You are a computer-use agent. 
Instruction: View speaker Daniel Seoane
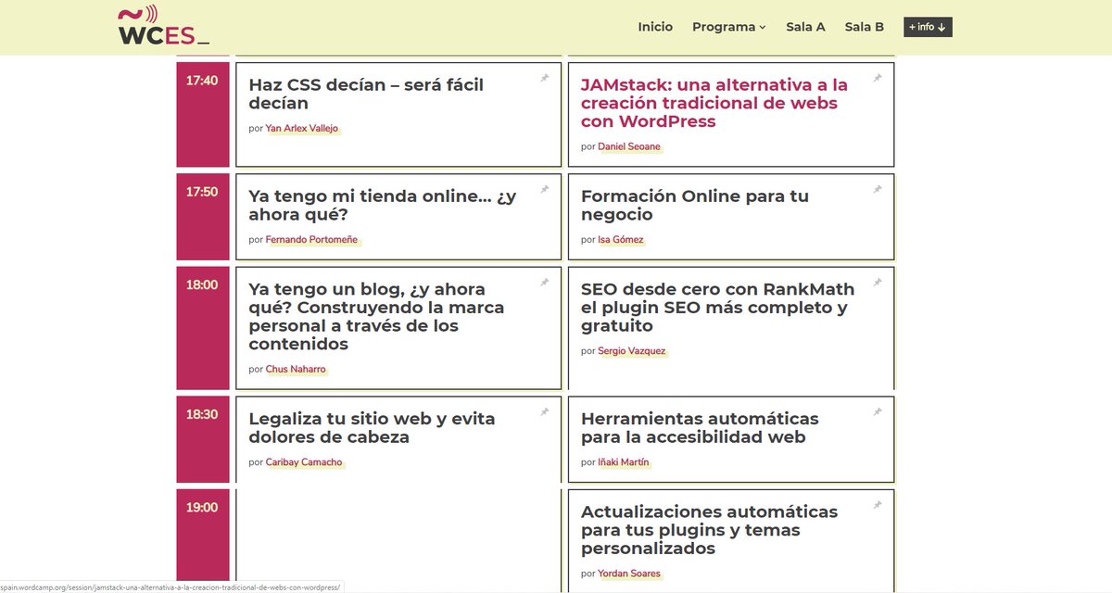(629, 147)
